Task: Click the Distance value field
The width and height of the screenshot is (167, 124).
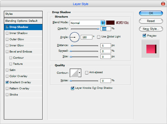Action: pyautogui.click(x=106, y=46)
